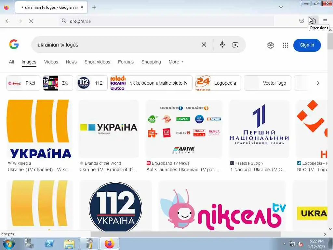Open the Firefox application menu

click(x=325, y=21)
